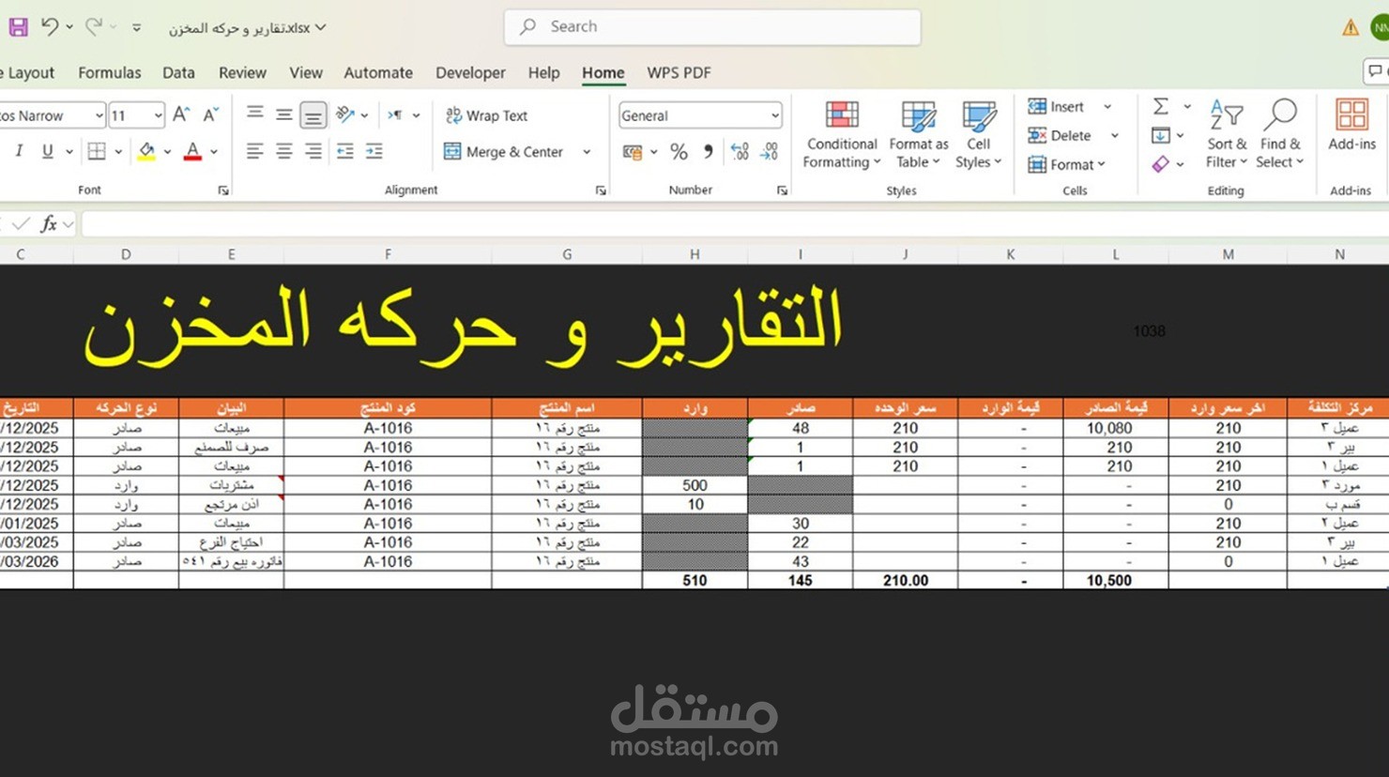The image size is (1389, 777).
Task: Decrease the cell indent
Action: pos(344,151)
